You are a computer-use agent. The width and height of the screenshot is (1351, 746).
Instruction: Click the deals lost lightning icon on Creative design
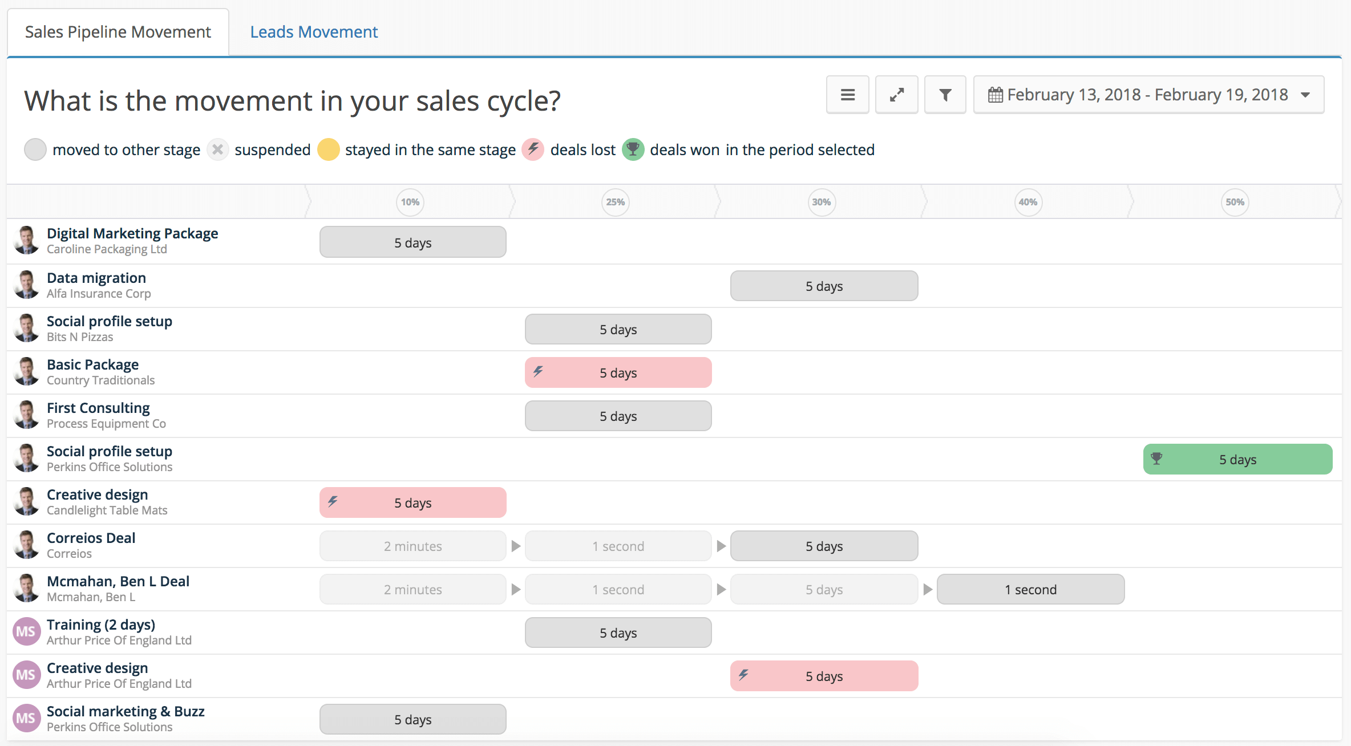333,502
